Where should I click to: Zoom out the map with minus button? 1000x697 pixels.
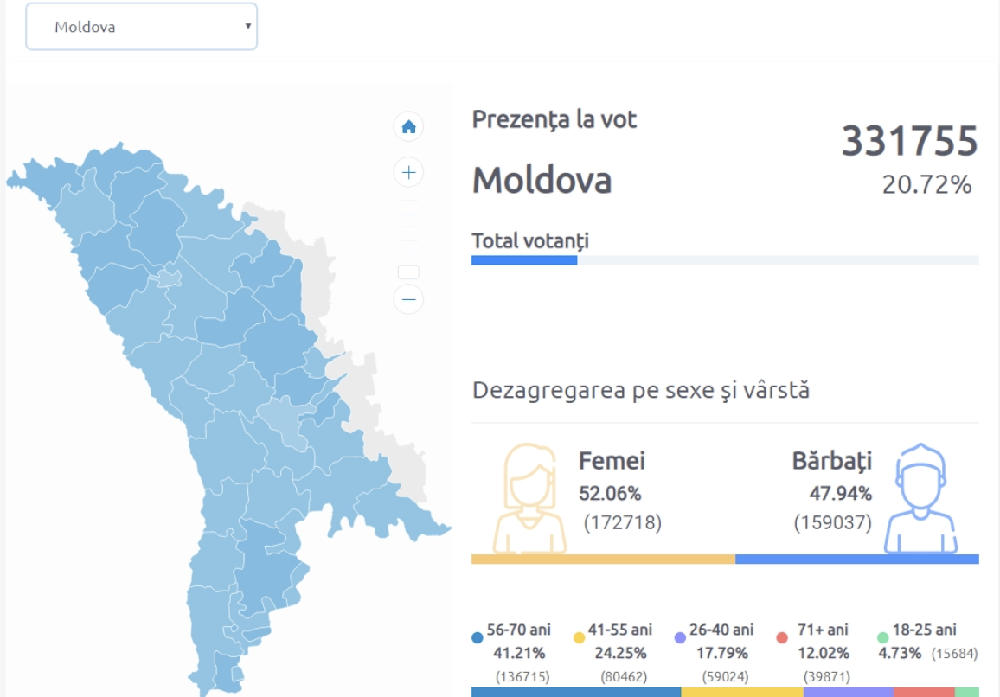408,299
